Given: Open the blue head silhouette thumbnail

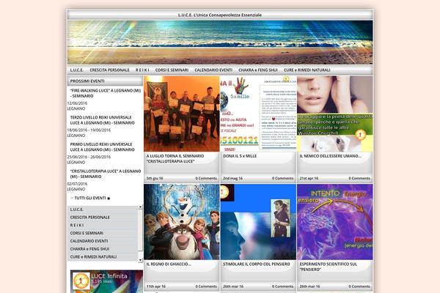Looking at the screenshot, I should coord(258,222).
